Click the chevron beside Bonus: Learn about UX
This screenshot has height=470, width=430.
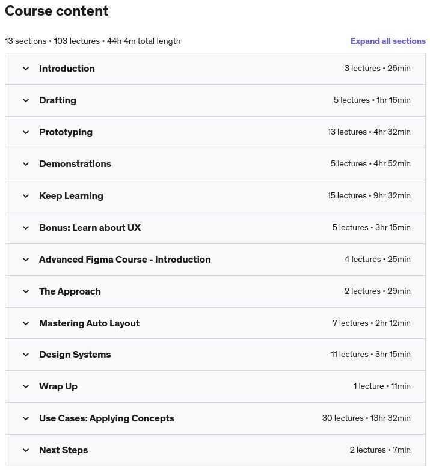coord(26,228)
